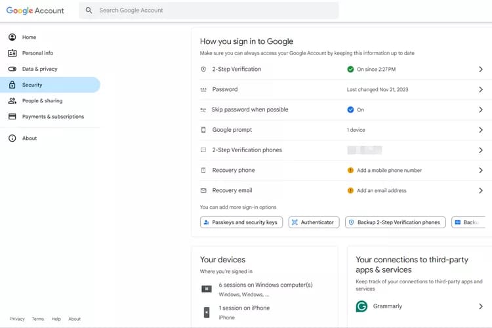Click the 2-Step Verification shield icon
This screenshot has height=328, width=492.
[x=203, y=69]
